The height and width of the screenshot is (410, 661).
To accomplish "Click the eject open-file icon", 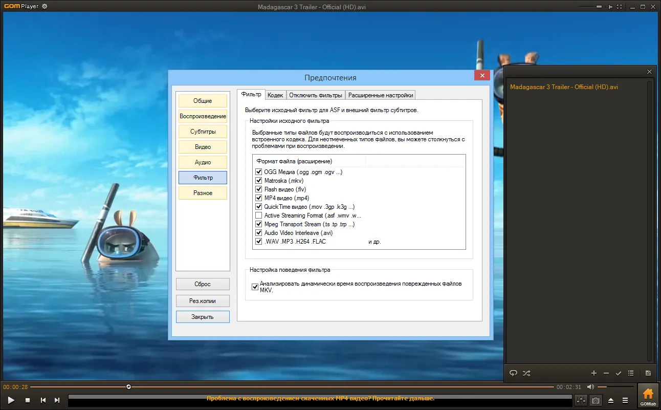I will coord(611,400).
